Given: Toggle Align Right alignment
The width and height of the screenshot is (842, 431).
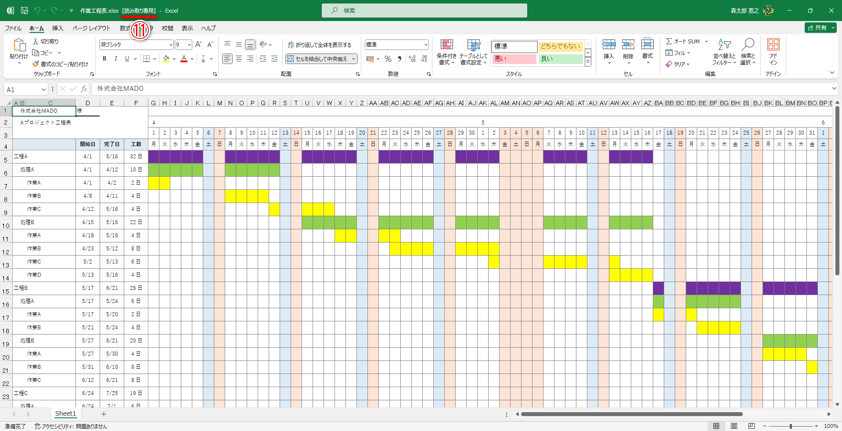Looking at the screenshot, I should [250, 59].
